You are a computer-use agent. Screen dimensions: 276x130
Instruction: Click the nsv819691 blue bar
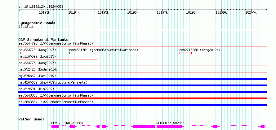143,92
